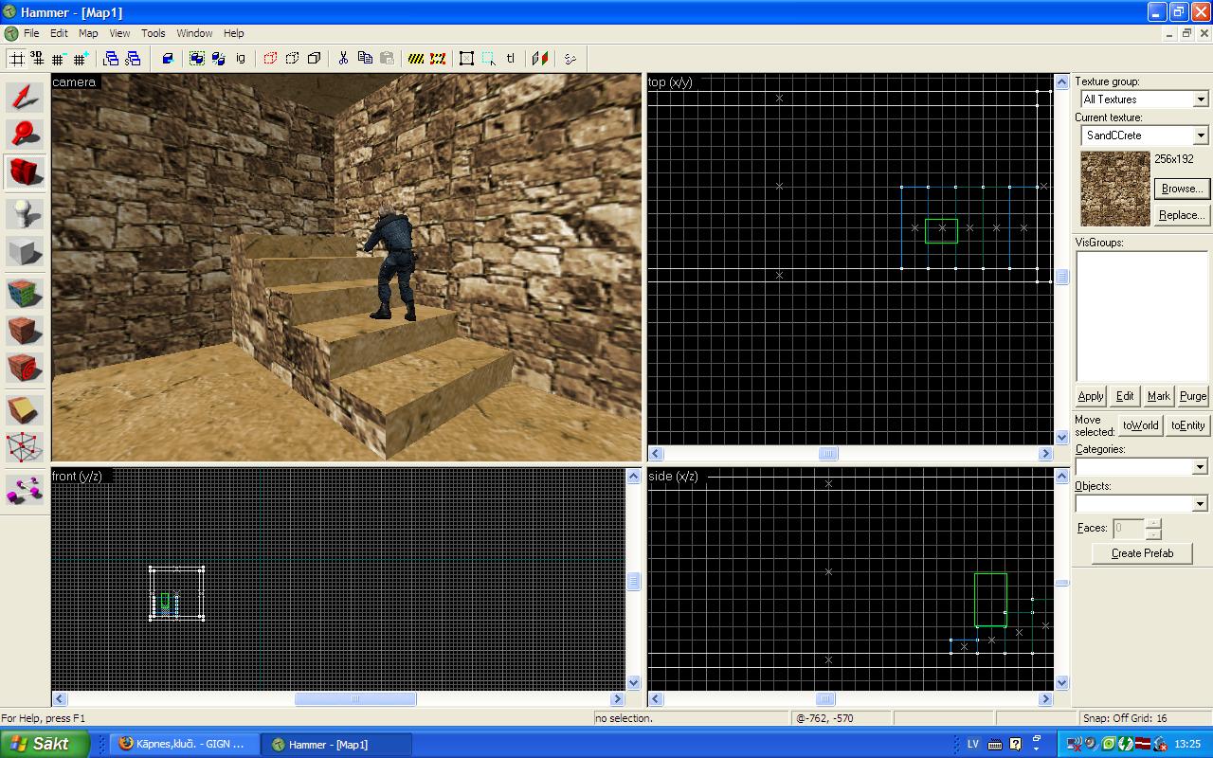
Task: Select the Magnify tool
Action: click(26, 135)
